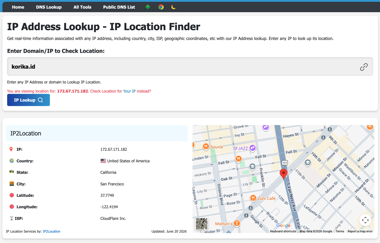Viewport: 380px width, 243px height.
Task: Select the 'San Francisco' city value
Action: (x=112, y=184)
